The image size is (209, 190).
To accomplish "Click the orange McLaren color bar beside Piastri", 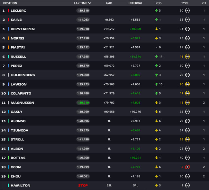I will tap(8, 47).
